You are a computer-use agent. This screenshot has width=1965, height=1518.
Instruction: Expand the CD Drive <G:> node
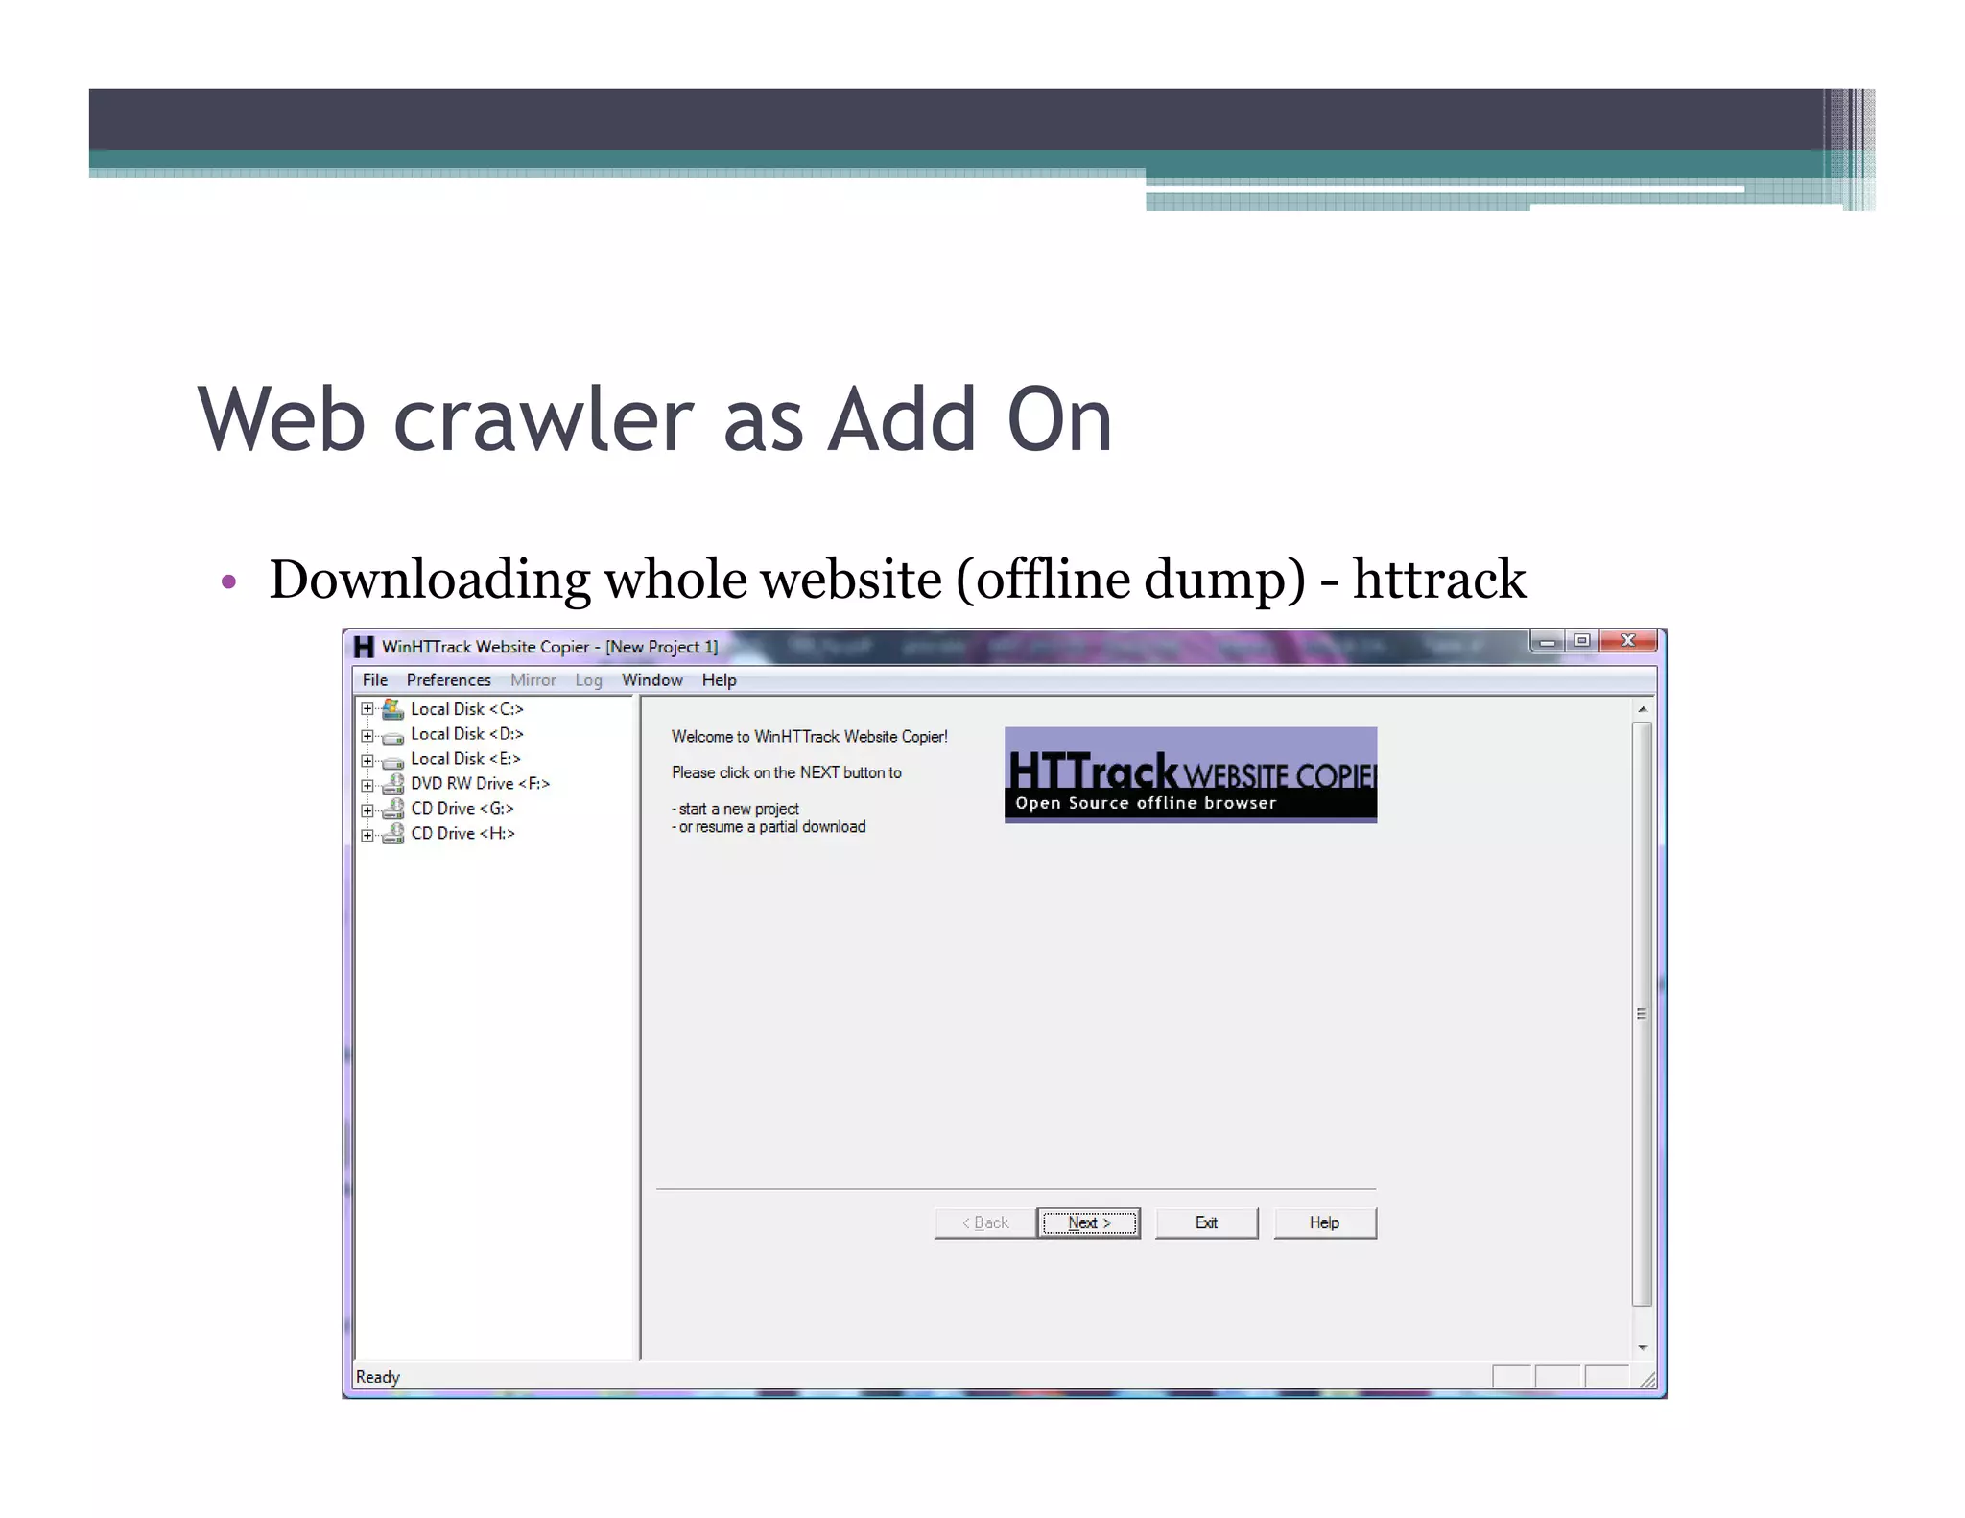click(367, 810)
